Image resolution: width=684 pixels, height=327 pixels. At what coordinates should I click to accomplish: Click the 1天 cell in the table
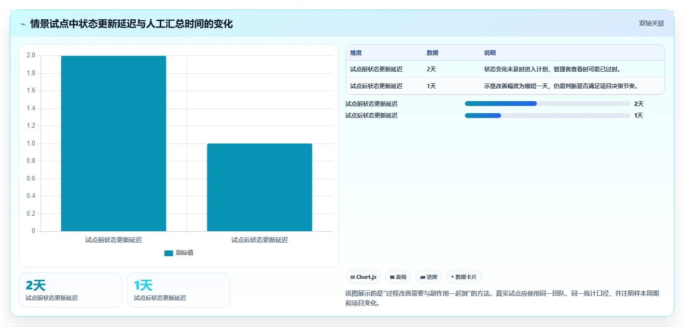tap(431, 86)
